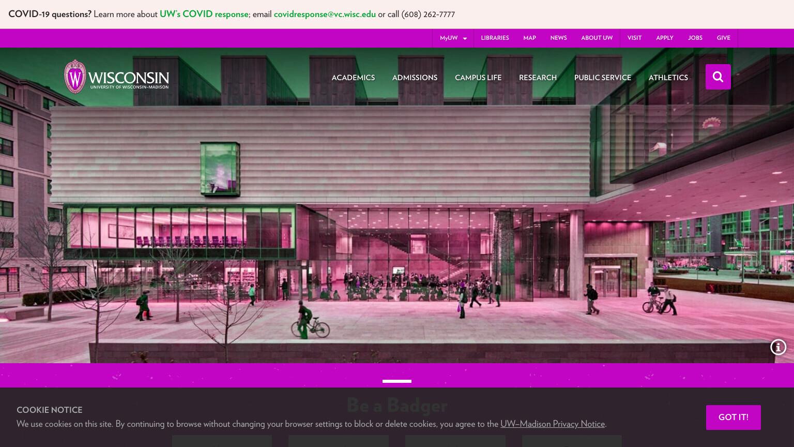Screen dimensions: 794x447
Task: Open the Map link
Action: coord(529,38)
